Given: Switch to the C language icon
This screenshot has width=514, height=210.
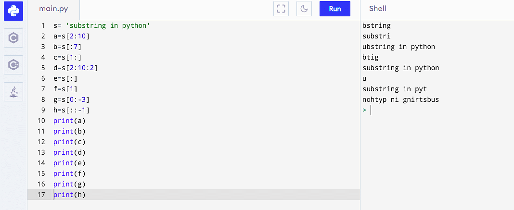Looking at the screenshot, I should point(13,38).
